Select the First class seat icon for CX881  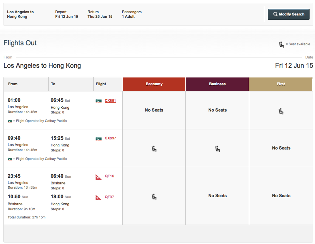(x=281, y=111)
